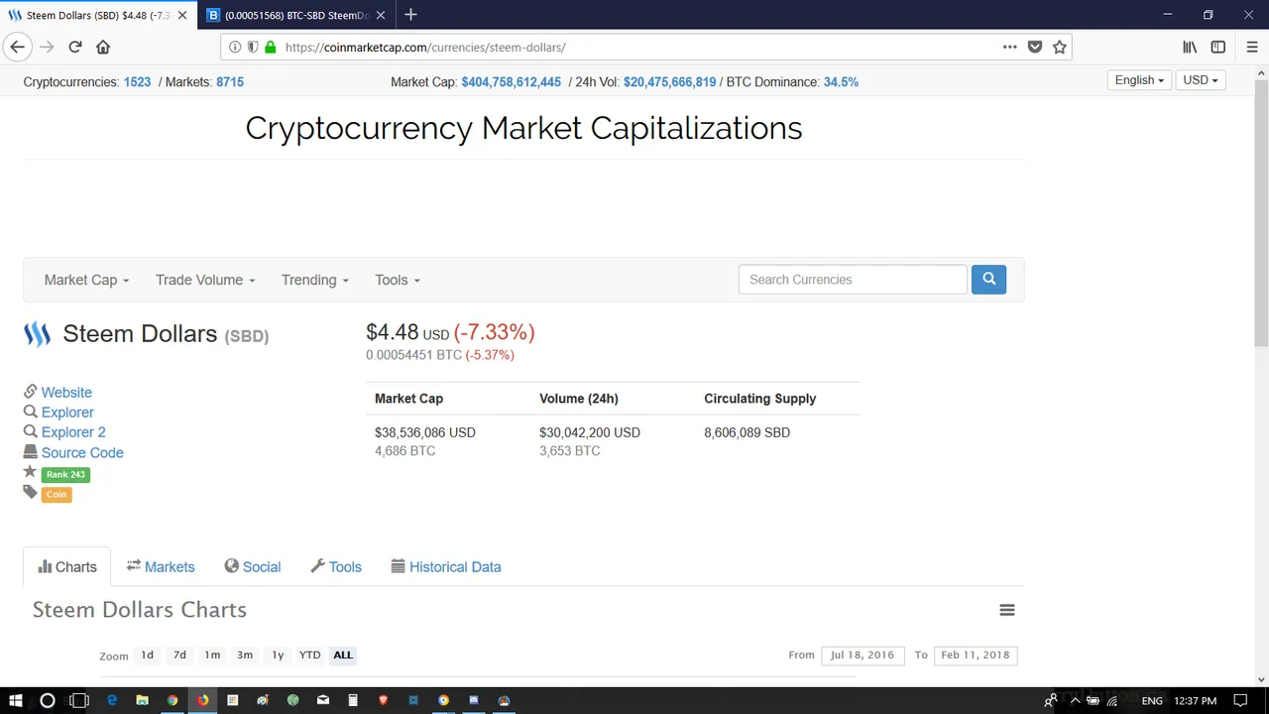Set chart zoom to 1y
1269x714 pixels.
pyautogui.click(x=278, y=654)
